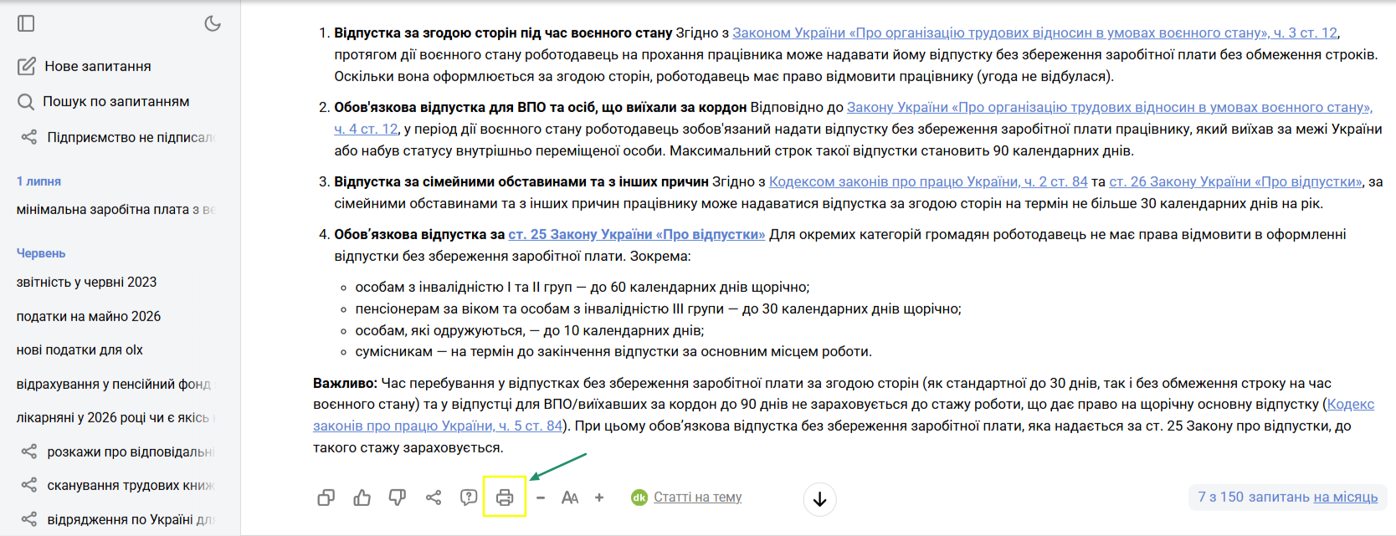Image resolution: width=1396 pixels, height=536 pixels.
Task: Open chat лікарняні у 2026 році
Action: pos(115,417)
